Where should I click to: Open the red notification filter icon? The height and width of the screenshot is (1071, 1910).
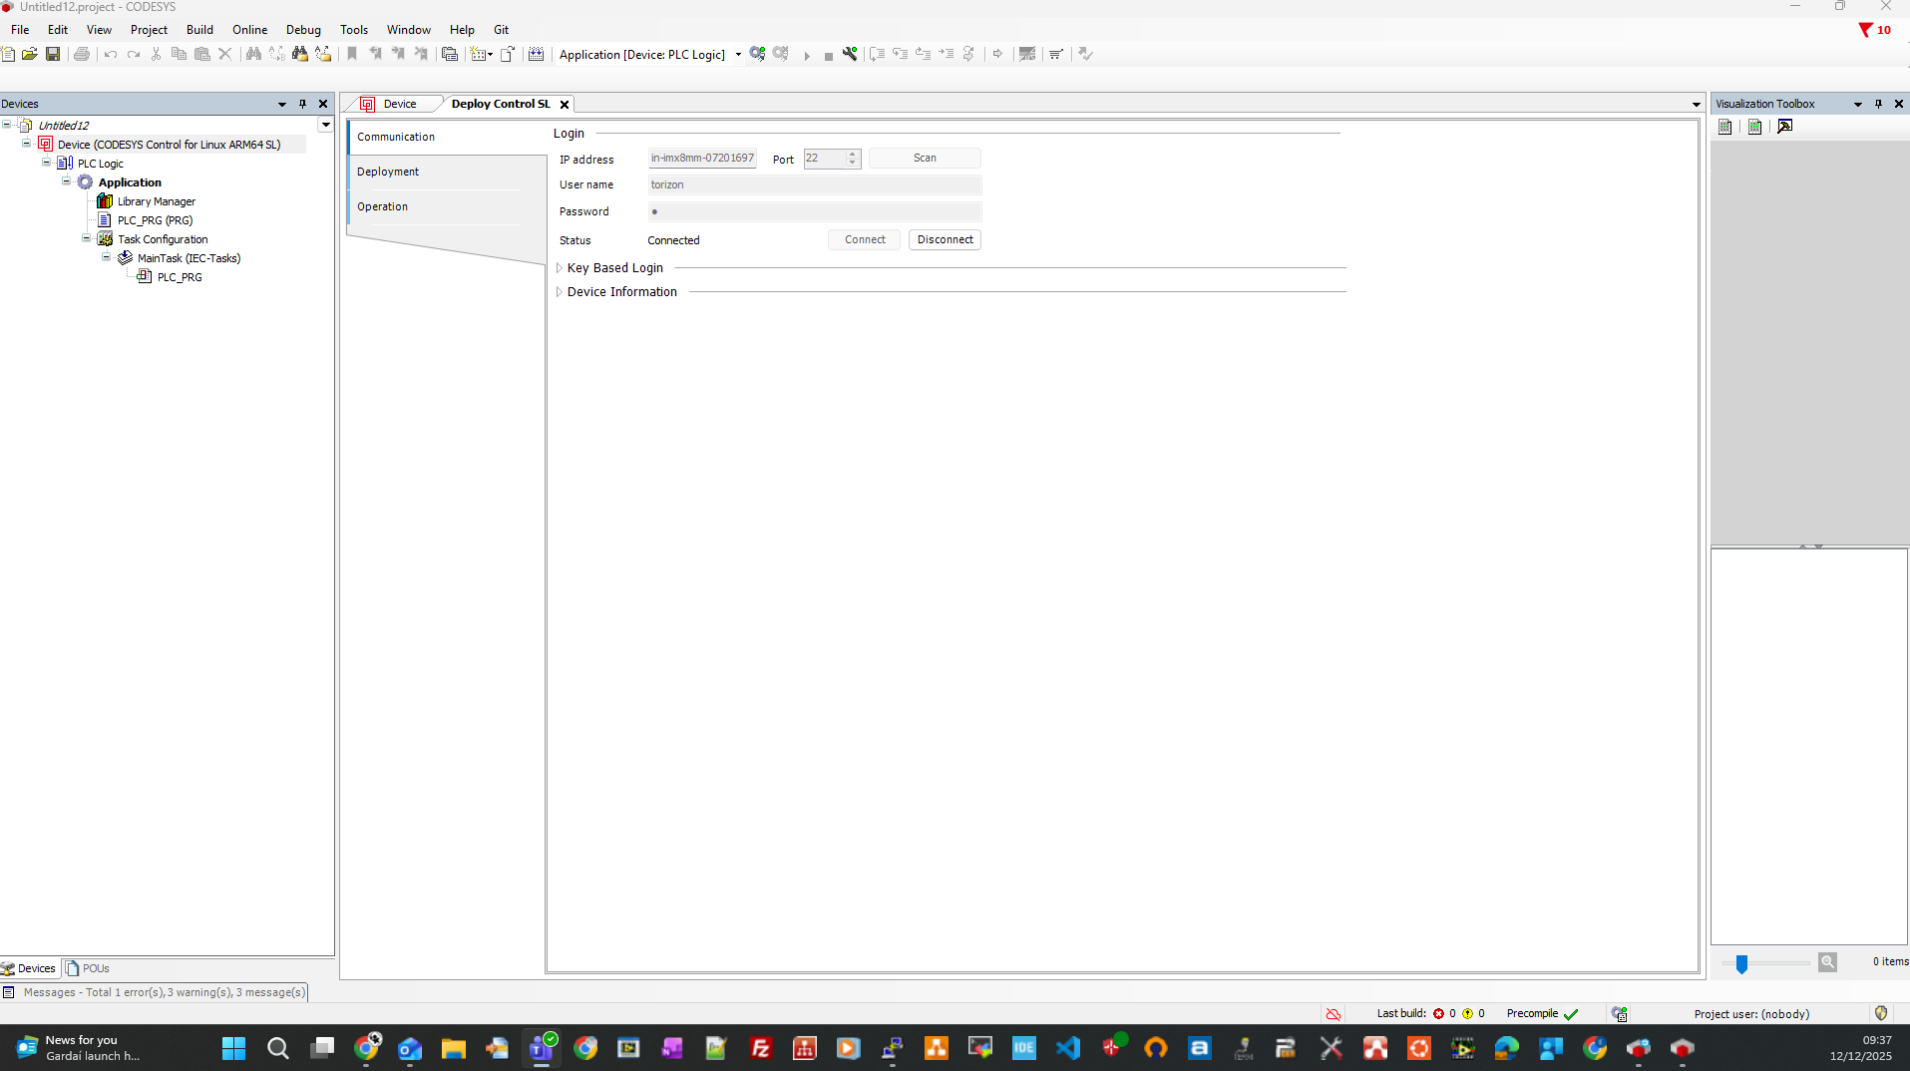pos(1865,30)
